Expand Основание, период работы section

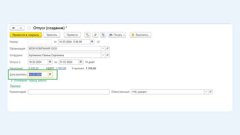tap(29, 81)
